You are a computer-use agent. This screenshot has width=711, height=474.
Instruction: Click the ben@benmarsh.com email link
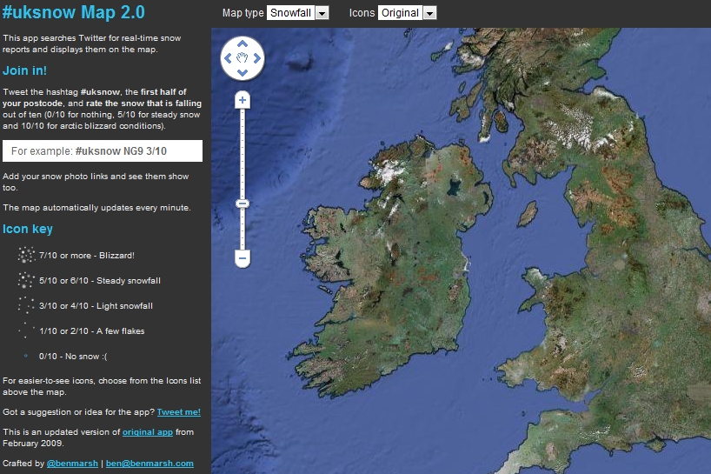150,463
